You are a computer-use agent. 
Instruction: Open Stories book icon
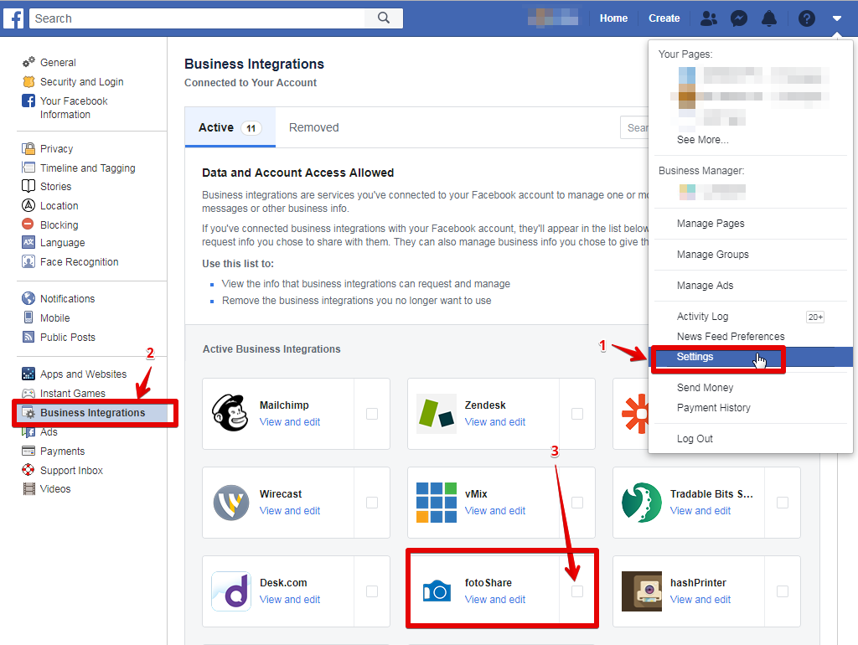[28, 186]
